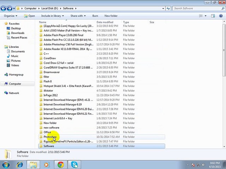
Task: Click the search magnifier icon
Action: (x=223, y=8)
